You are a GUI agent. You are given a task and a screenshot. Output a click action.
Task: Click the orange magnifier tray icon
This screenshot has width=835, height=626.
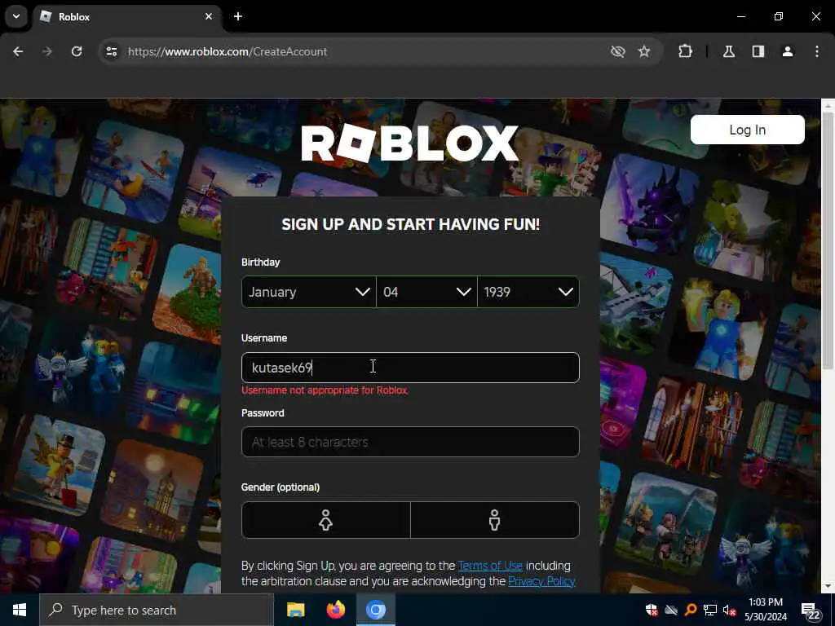pos(690,610)
